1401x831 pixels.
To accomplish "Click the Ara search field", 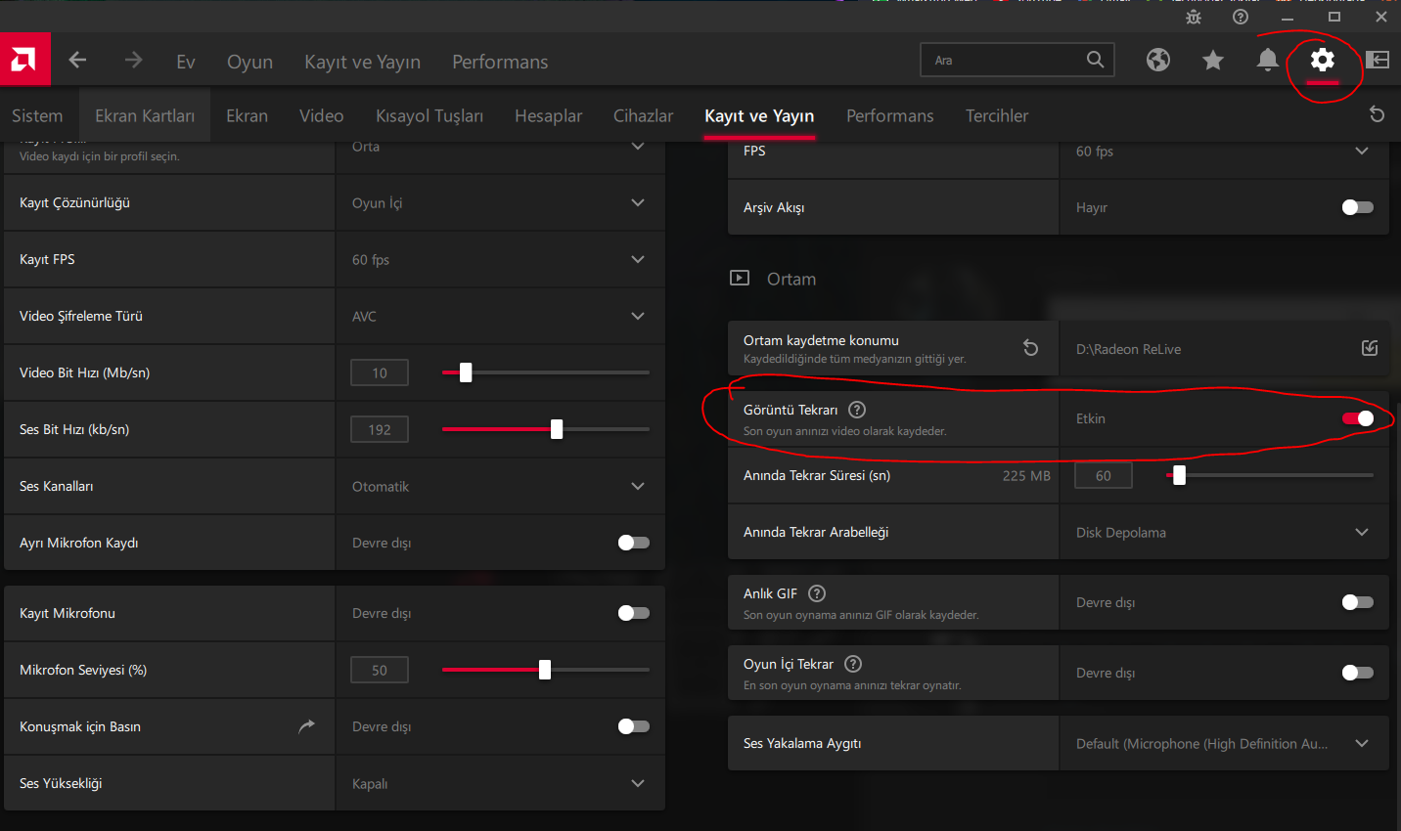I will coord(1006,61).
